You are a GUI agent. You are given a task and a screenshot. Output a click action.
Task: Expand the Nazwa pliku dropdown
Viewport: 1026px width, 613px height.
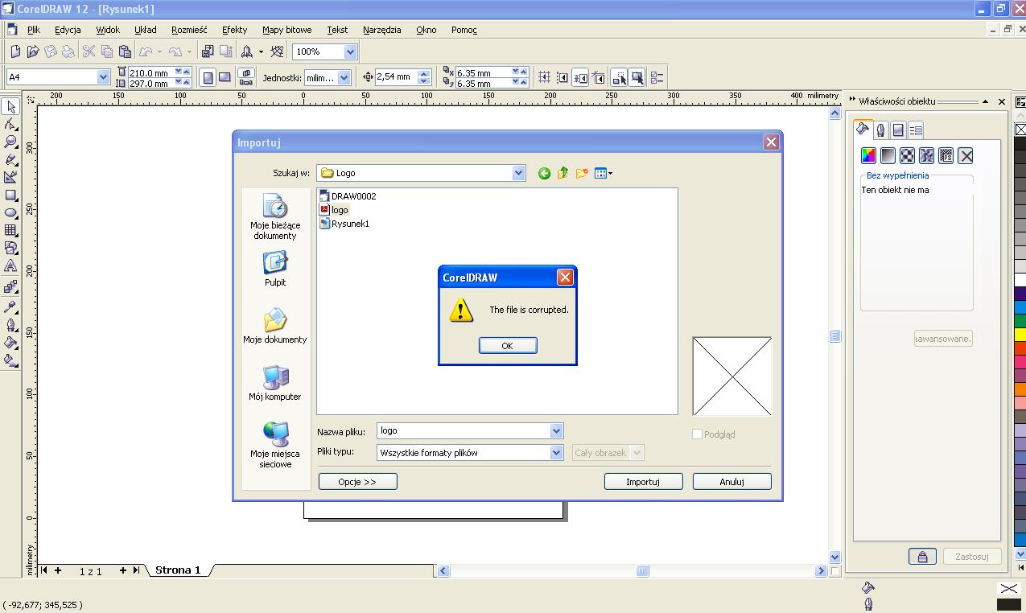coord(555,431)
